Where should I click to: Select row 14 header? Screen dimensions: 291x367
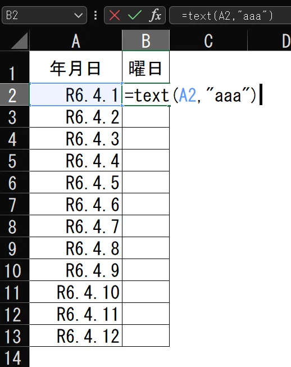15,357
